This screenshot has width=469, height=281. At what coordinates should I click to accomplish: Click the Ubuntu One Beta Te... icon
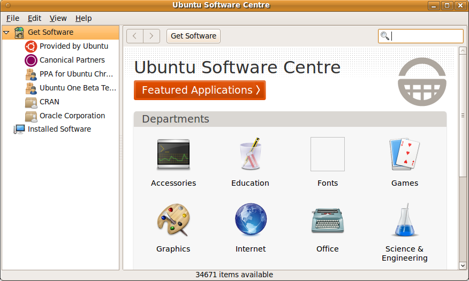point(31,88)
